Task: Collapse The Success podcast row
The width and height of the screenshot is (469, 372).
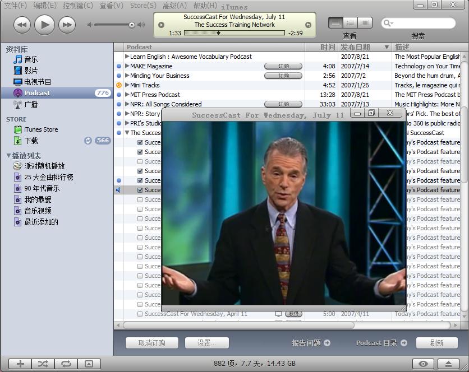Action: pos(127,133)
